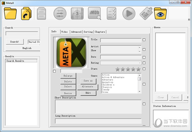Click the third rating star
Screen dimensions: 192x132
(128, 69)
